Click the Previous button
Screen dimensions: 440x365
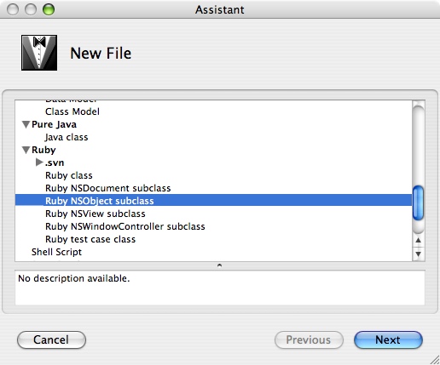coord(309,339)
